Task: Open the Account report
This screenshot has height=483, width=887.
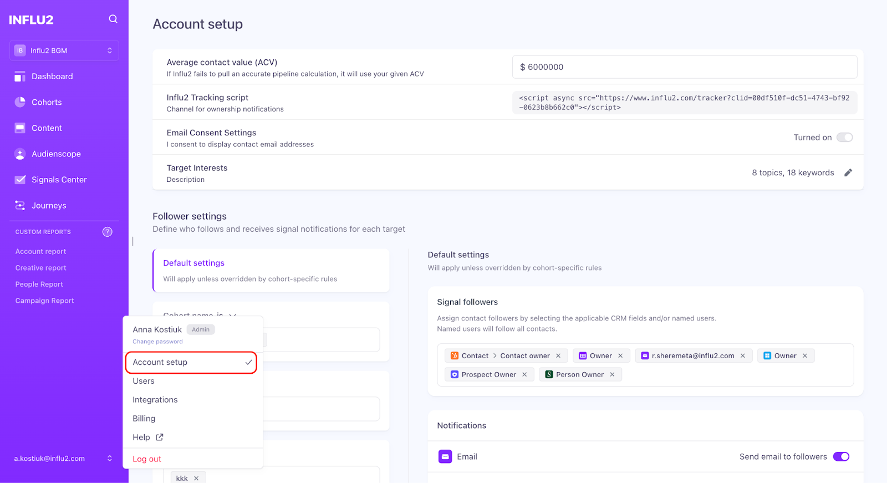Action: (x=40, y=251)
